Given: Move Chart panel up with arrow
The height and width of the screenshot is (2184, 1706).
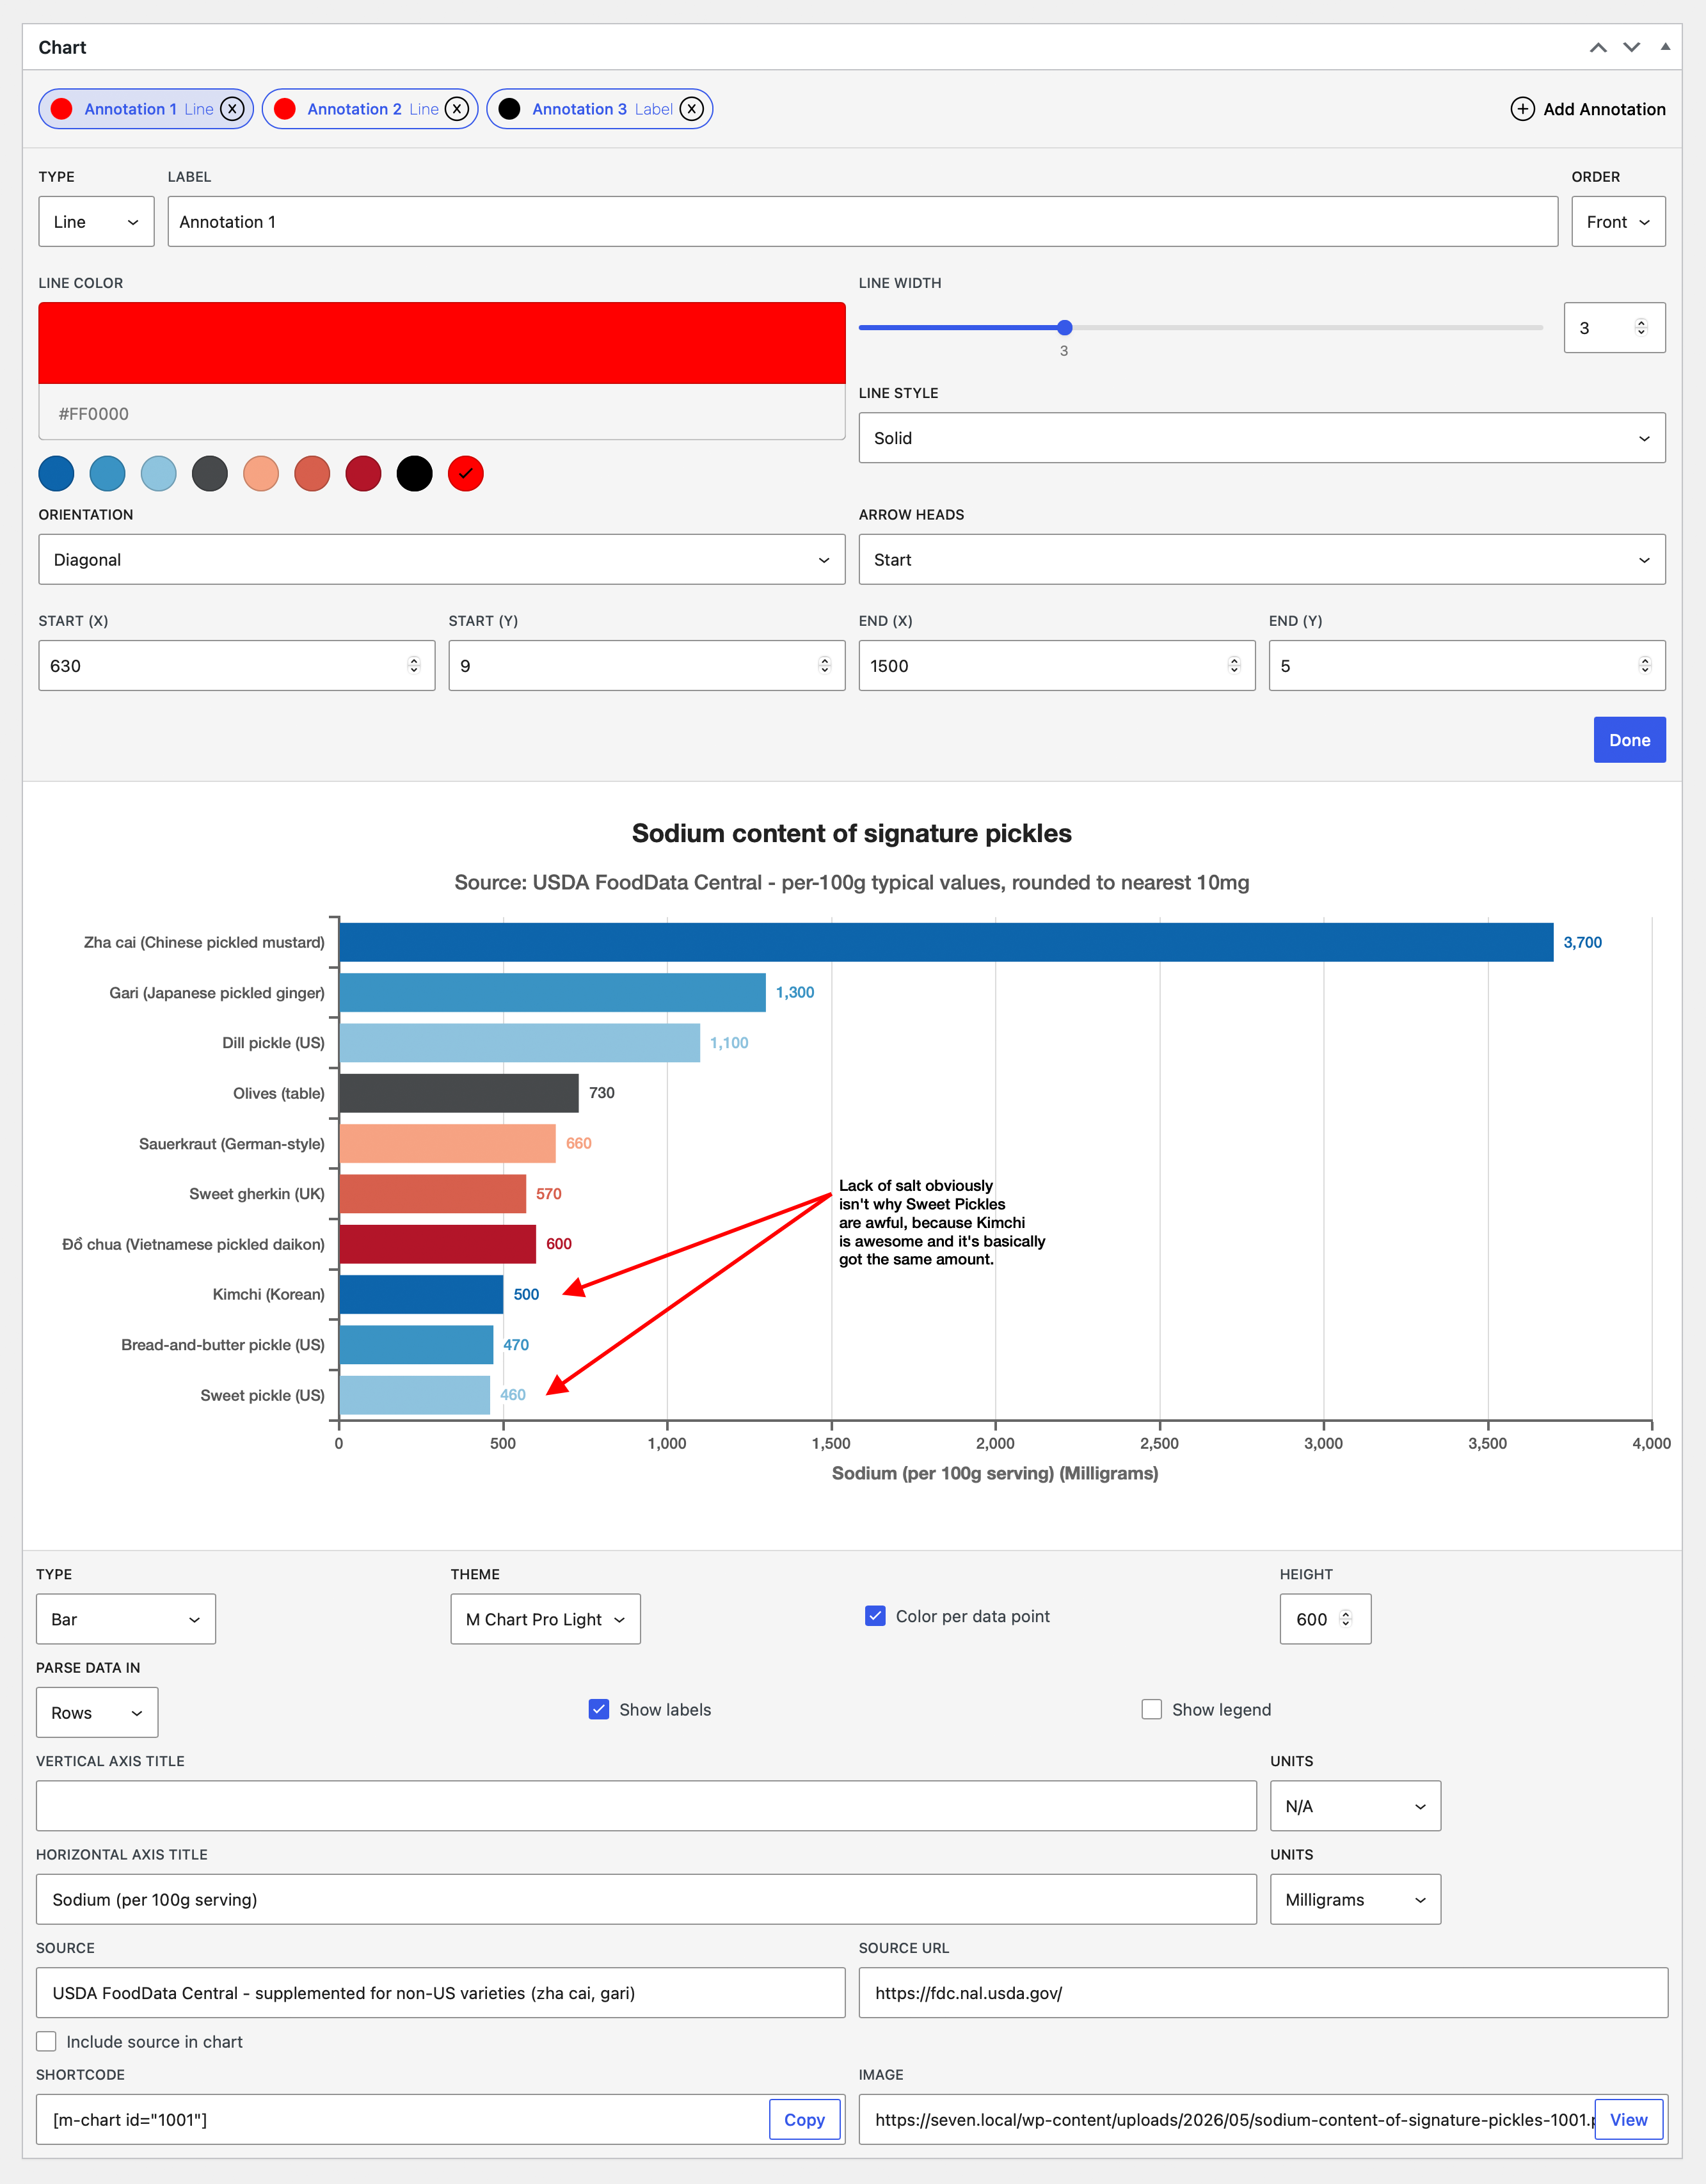Looking at the screenshot, I should click(1598, 47).
